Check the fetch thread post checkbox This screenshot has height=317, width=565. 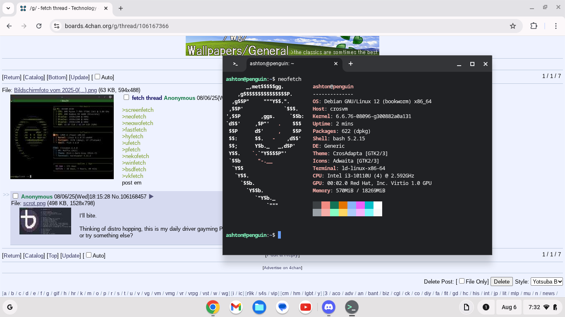(x=127, y=97)
